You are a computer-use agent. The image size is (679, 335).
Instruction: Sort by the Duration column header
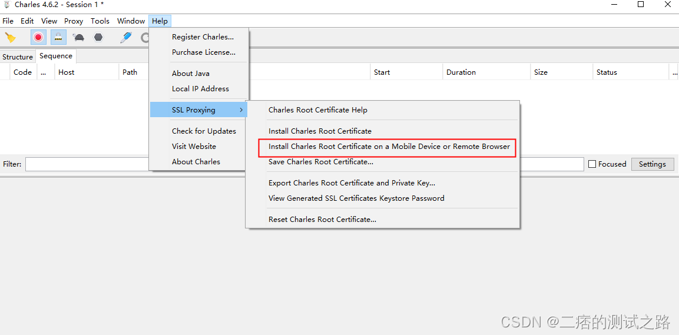point(487,72)
